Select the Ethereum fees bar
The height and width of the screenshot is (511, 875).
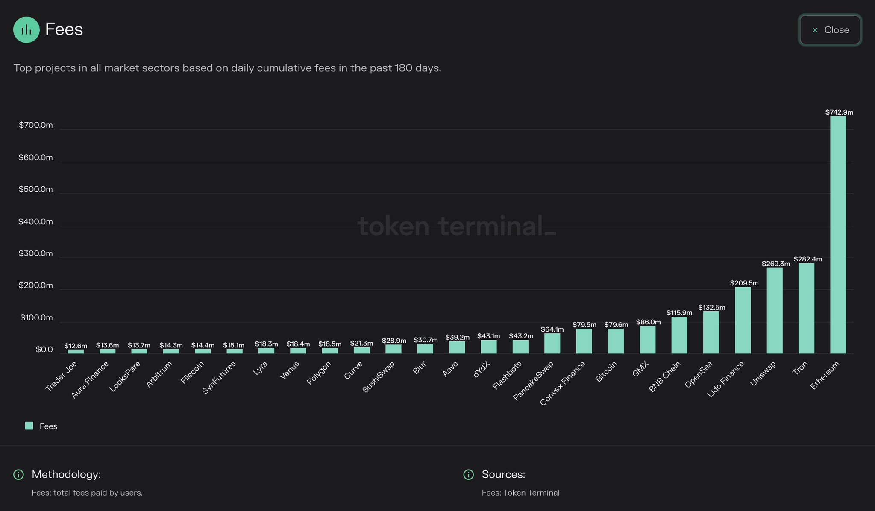point(838,235)
